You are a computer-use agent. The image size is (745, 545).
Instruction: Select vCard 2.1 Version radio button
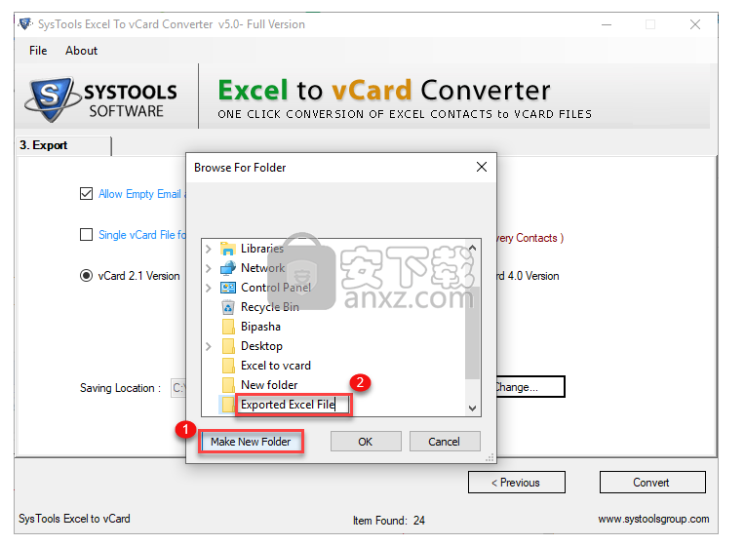86,276
